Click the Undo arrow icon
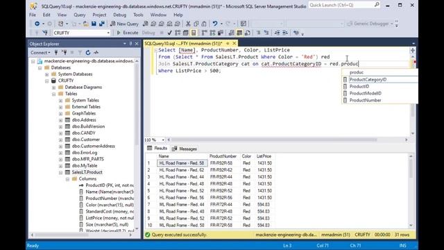The height and width of the screenshot is (250, 444). (x=215, y=24)
